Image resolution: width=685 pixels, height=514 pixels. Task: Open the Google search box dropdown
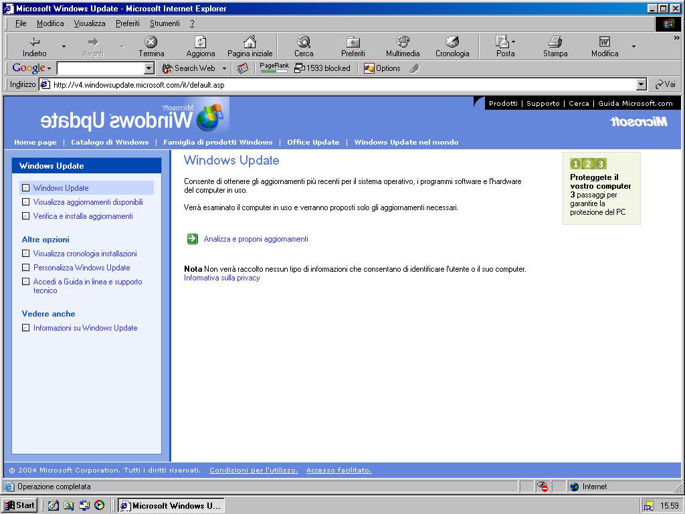click(x=149, y=68)
